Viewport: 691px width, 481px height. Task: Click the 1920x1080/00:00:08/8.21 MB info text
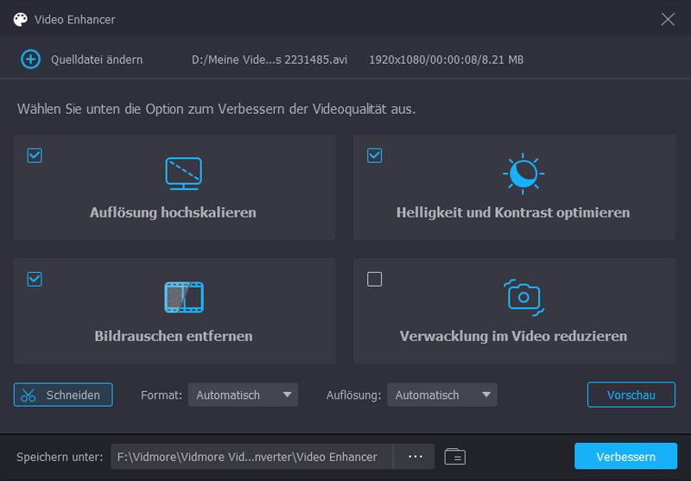(446, 60)
